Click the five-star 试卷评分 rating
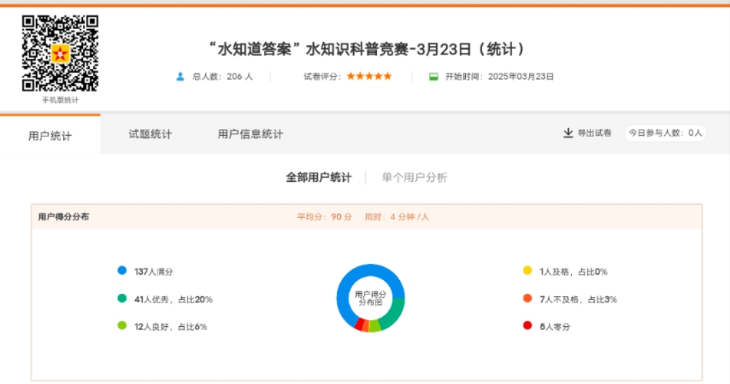Screen dimensions: 730x384 click(369, 76)
